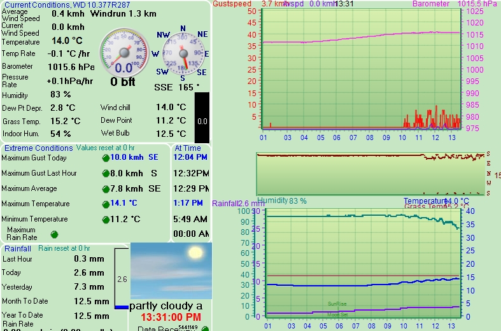Click green indicator beside Maximum Gust Last Hour
Viewport: 501px width, 331px height.
(106, 173)
